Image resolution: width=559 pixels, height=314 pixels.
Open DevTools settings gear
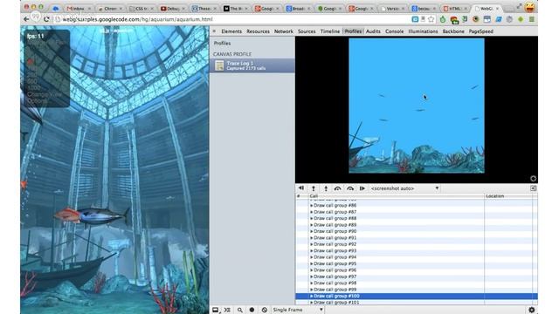tap(531, 311)
